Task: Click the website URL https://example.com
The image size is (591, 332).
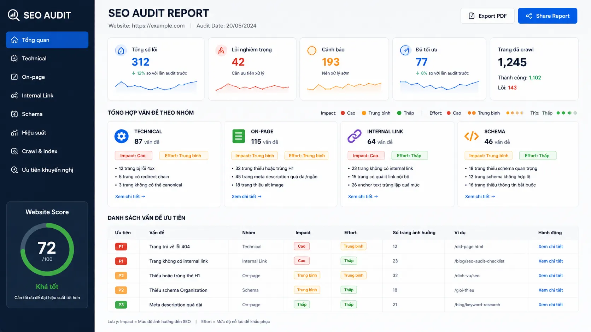Action: tap(158, 26)
